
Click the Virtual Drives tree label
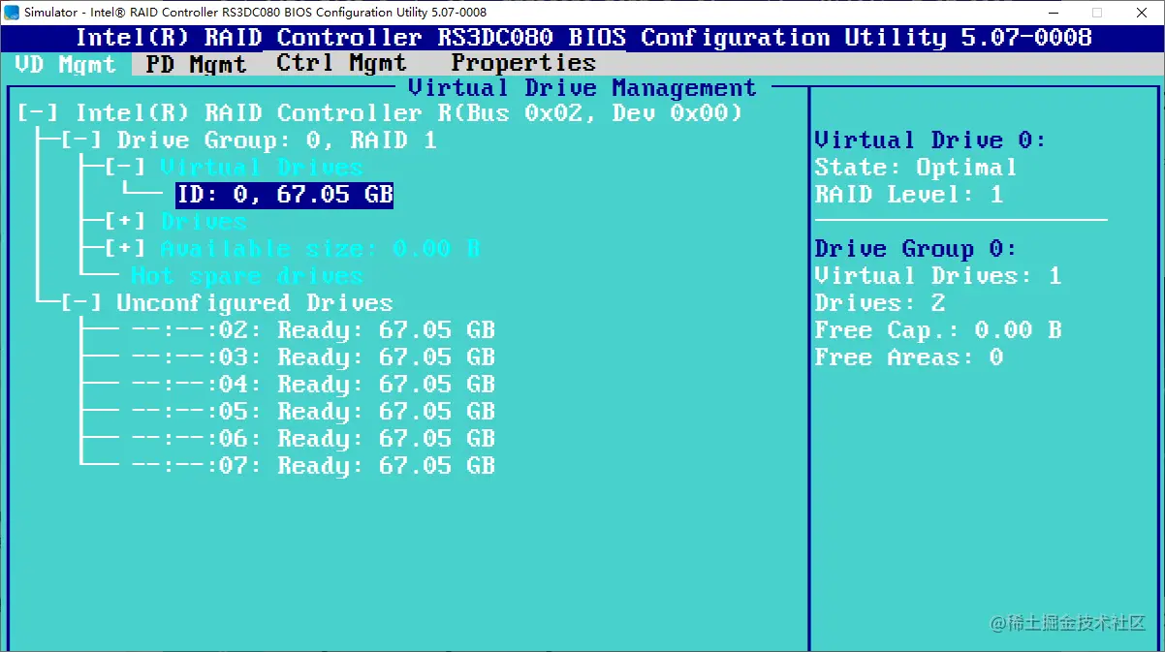(262, 168)
